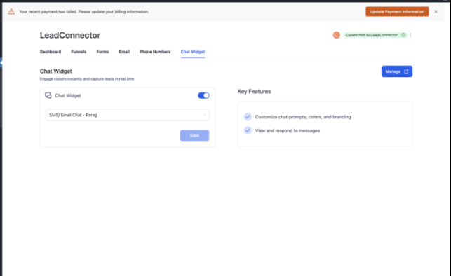Viewport: 451px width, 276px height.
Task: Click 'Customize chat prompts, colors, and branding' text
Action: (x=303, y=117)
